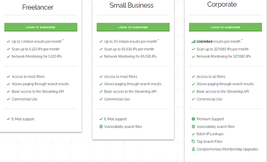Screen dimensions: 267x162
Task: Click the Small Business Vulnerability search filter bug icon
Action: pos(101,127)
